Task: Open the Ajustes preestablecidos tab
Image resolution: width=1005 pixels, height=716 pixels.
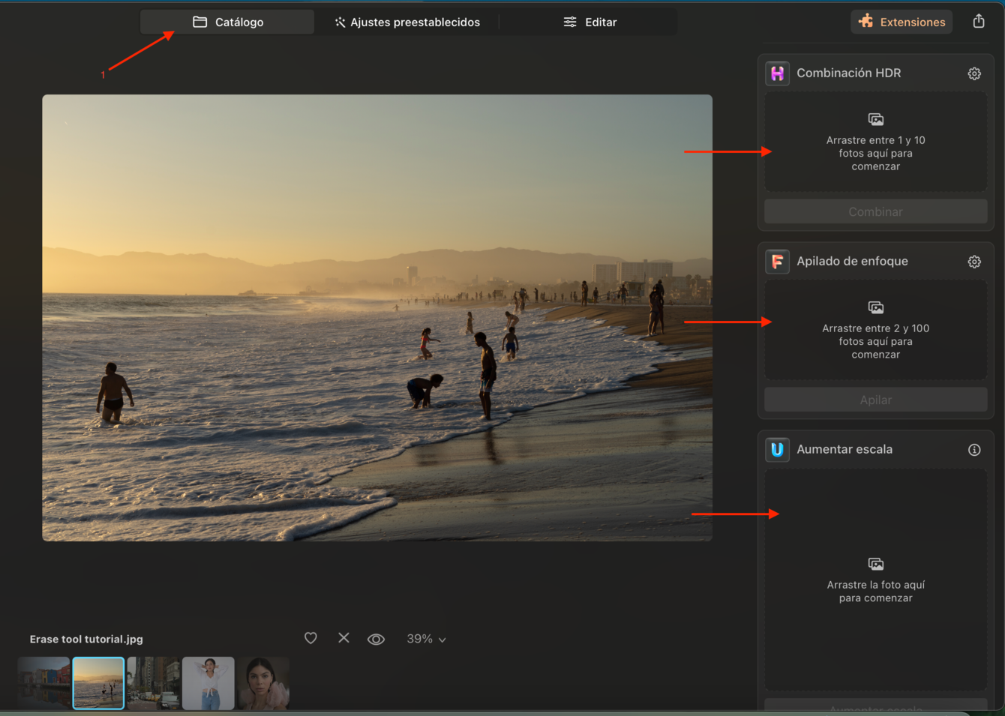Action: [x=407, y=22]
